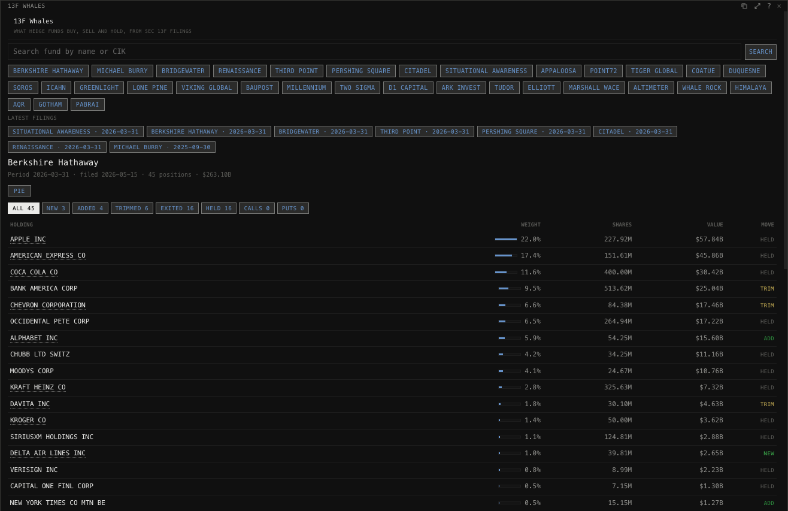
Task: Select the DUQUESNE fund chip
Action: click(744, 71)
